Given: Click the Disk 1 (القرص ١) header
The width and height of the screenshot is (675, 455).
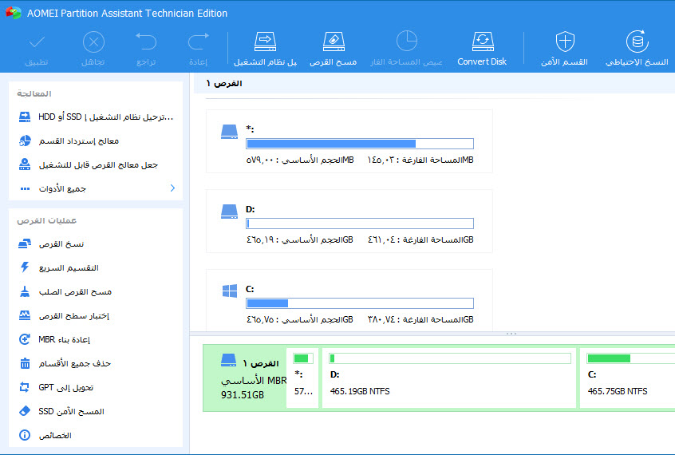Looking at the screenshot, I should point(224,83).
